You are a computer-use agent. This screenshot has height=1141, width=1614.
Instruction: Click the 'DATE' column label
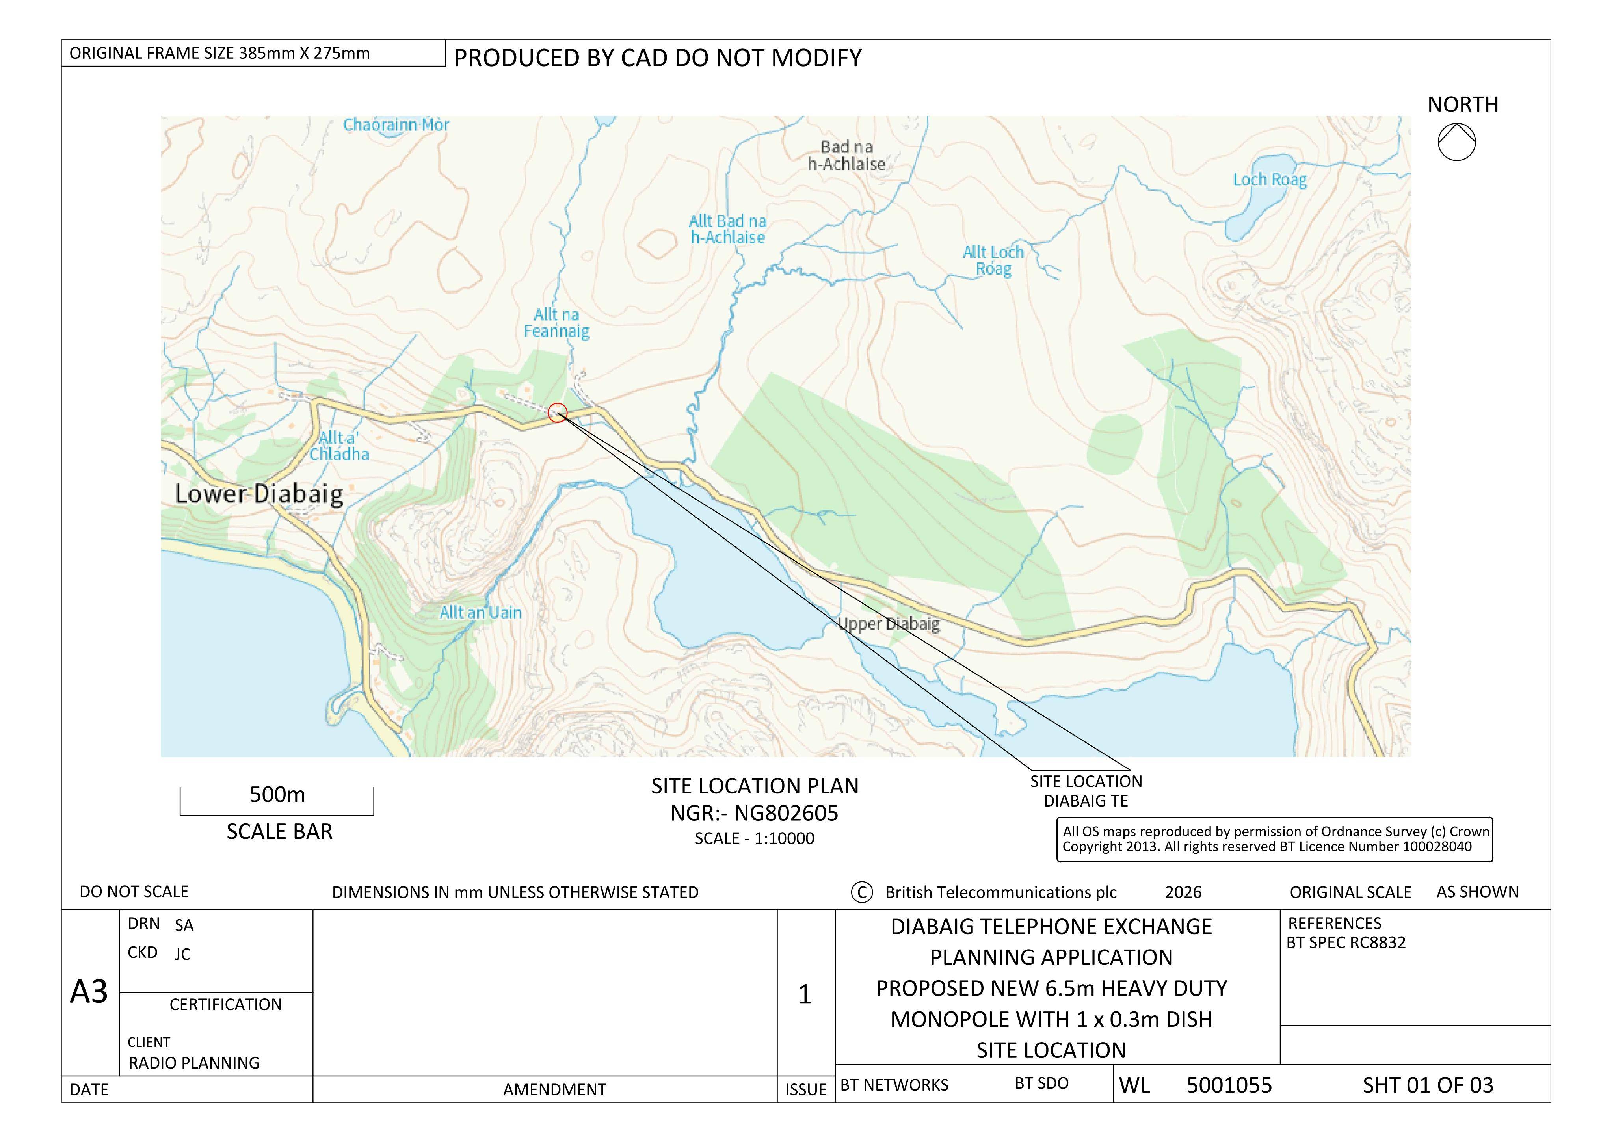(x=89, y=1090)
